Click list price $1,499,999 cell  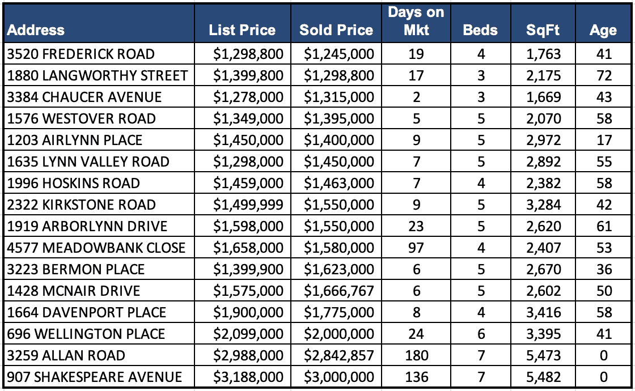pos(248,205)
